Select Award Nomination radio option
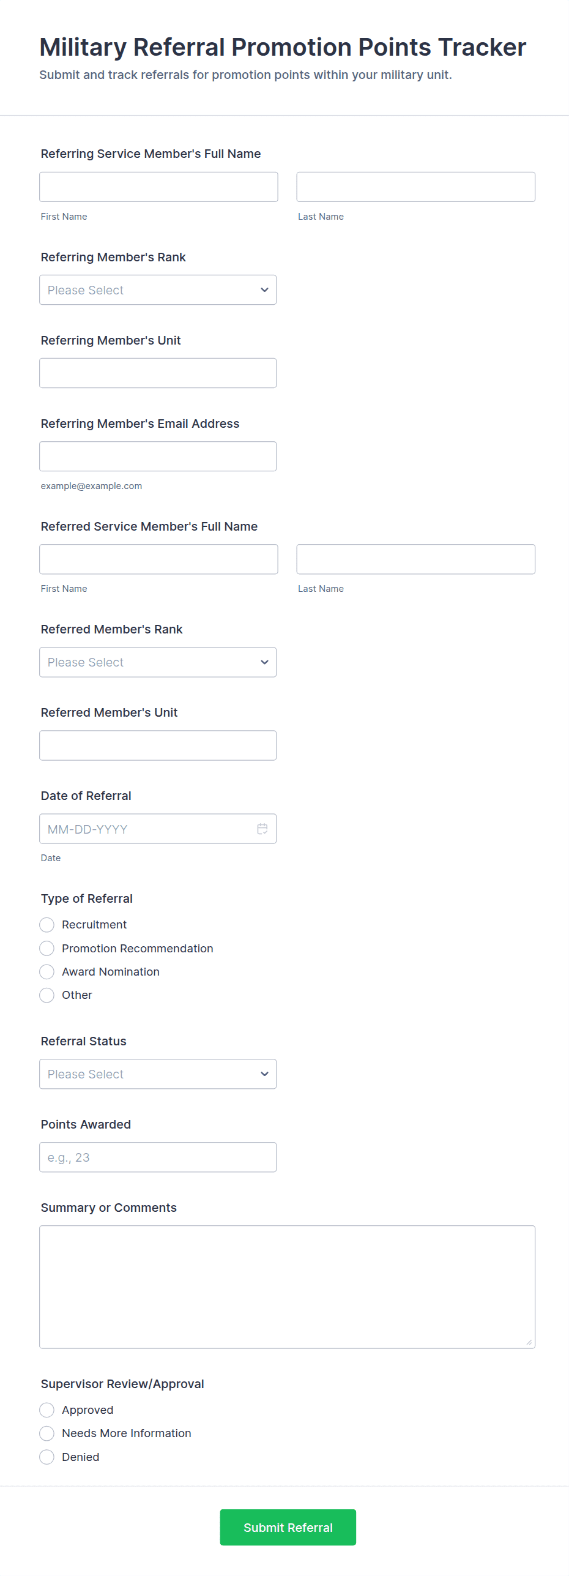 47,972
